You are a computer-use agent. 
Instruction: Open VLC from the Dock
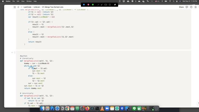point(102,109)
